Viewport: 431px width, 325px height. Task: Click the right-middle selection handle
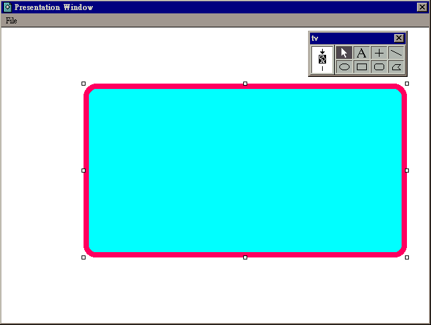(407, 171)
